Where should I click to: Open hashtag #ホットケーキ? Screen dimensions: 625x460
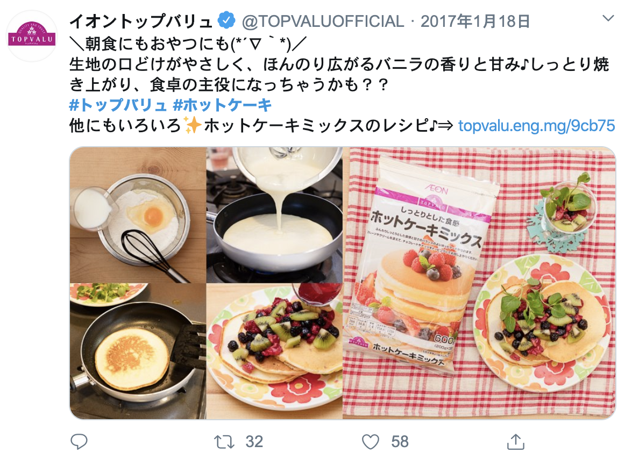coord(223,105)
